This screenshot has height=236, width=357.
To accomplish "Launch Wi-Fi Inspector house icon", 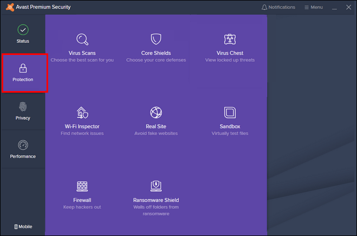I will point(82,113).
